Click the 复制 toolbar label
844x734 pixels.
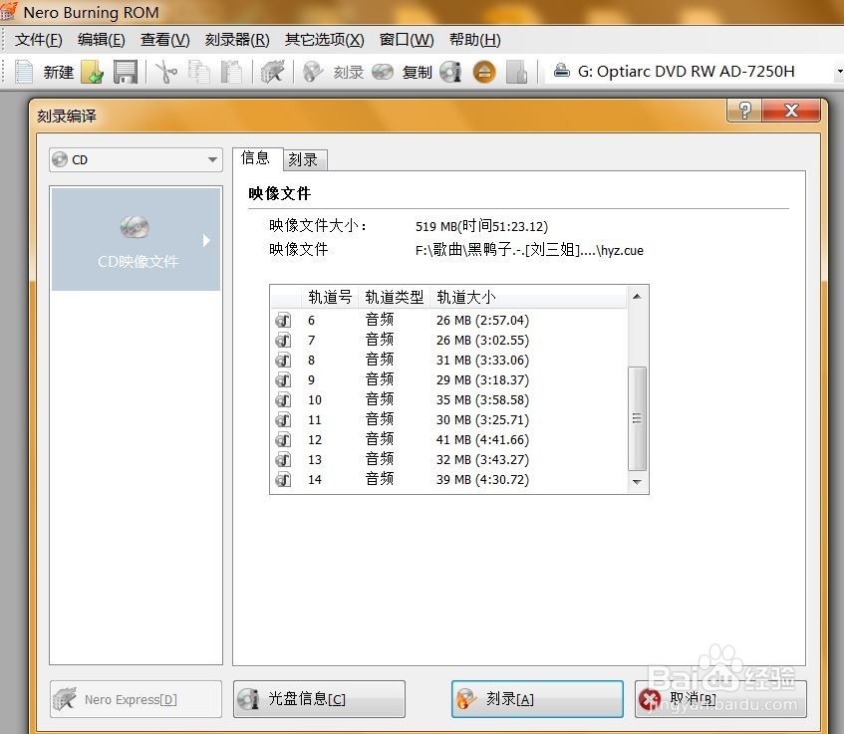coord(418,72)
